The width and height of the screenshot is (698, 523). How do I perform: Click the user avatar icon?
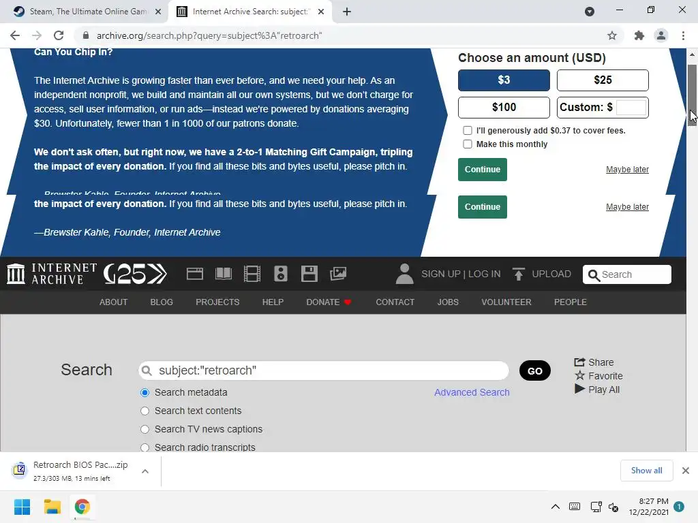[x=404, y=274]
